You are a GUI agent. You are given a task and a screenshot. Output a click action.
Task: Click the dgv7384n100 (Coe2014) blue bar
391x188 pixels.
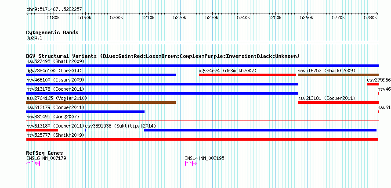click(x=101, y=75)
